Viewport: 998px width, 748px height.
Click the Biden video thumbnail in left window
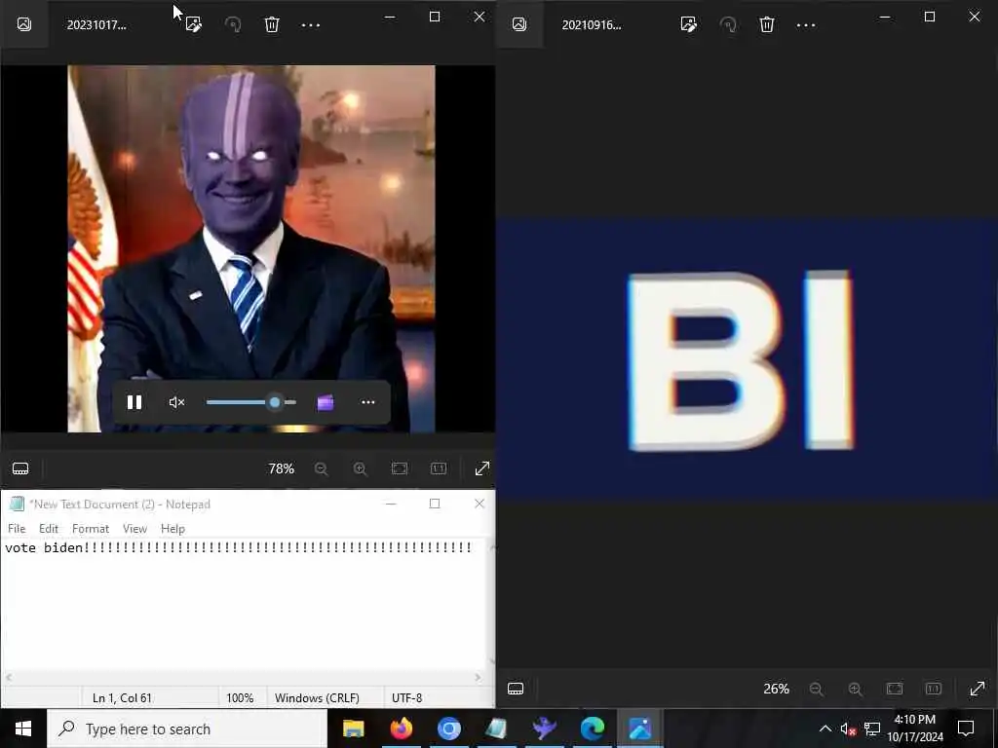(x=251, y=248)
